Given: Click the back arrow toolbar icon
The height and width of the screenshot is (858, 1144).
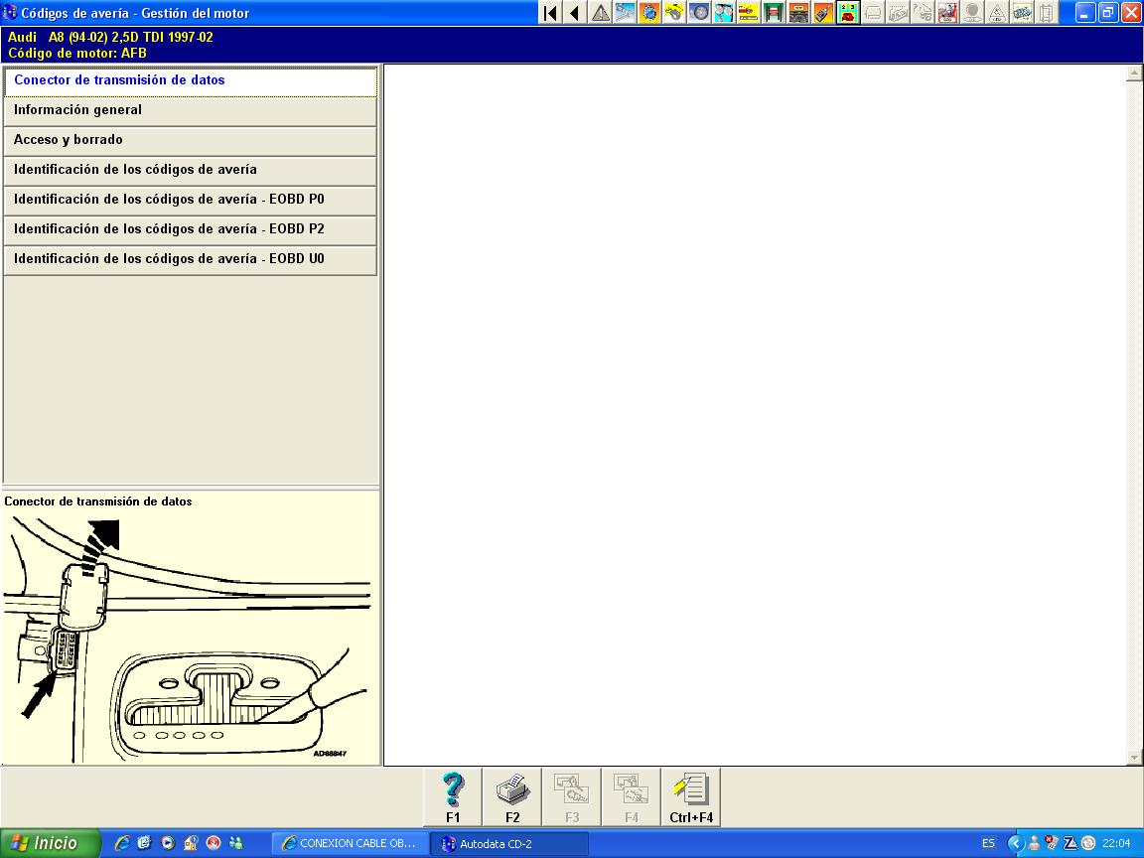Looking at the screenshot, I should click(576, 12).
